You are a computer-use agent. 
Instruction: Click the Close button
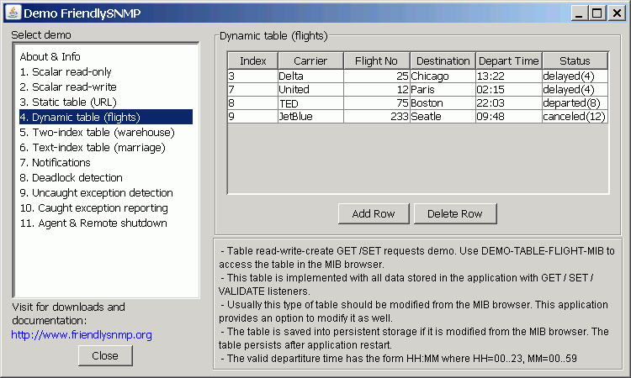(105, 356)
